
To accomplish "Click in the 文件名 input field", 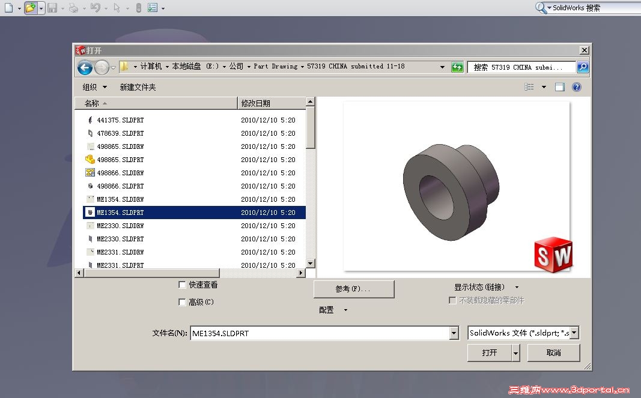I will click(320, 333).
